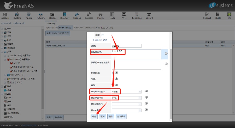235x128 pixels.
Task: Open the Directory toolbar icon
Action: click(65, 16)
